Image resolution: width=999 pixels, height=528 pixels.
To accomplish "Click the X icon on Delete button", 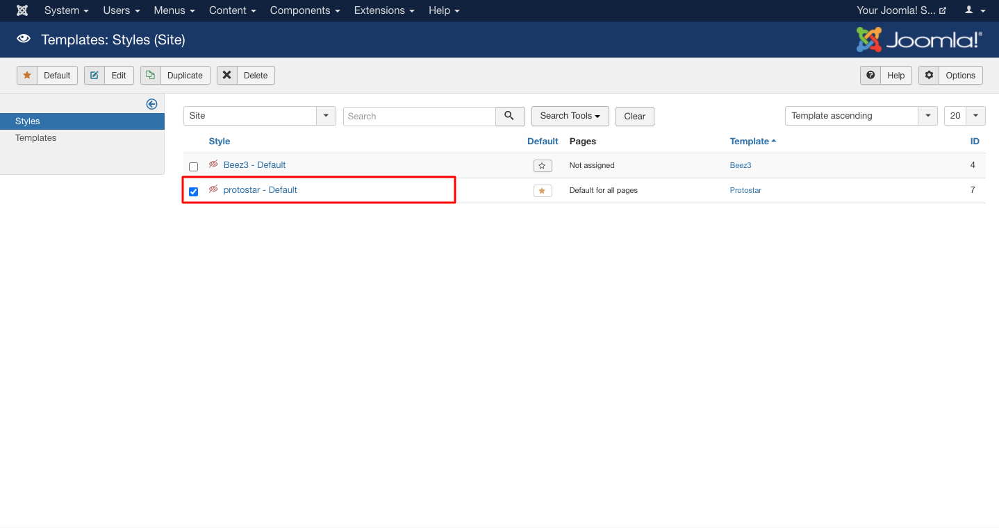I will coord(227,75).
